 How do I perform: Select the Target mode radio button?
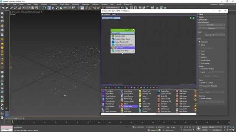(x=199, y=54)
